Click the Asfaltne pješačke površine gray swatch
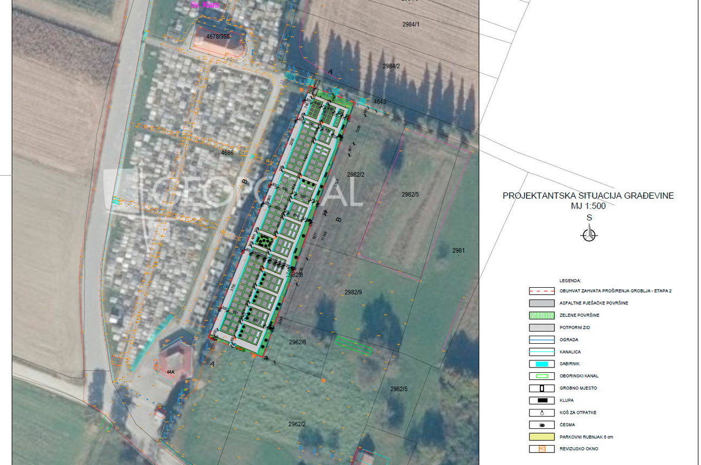701x465 pixels. (x=541, y=303)
